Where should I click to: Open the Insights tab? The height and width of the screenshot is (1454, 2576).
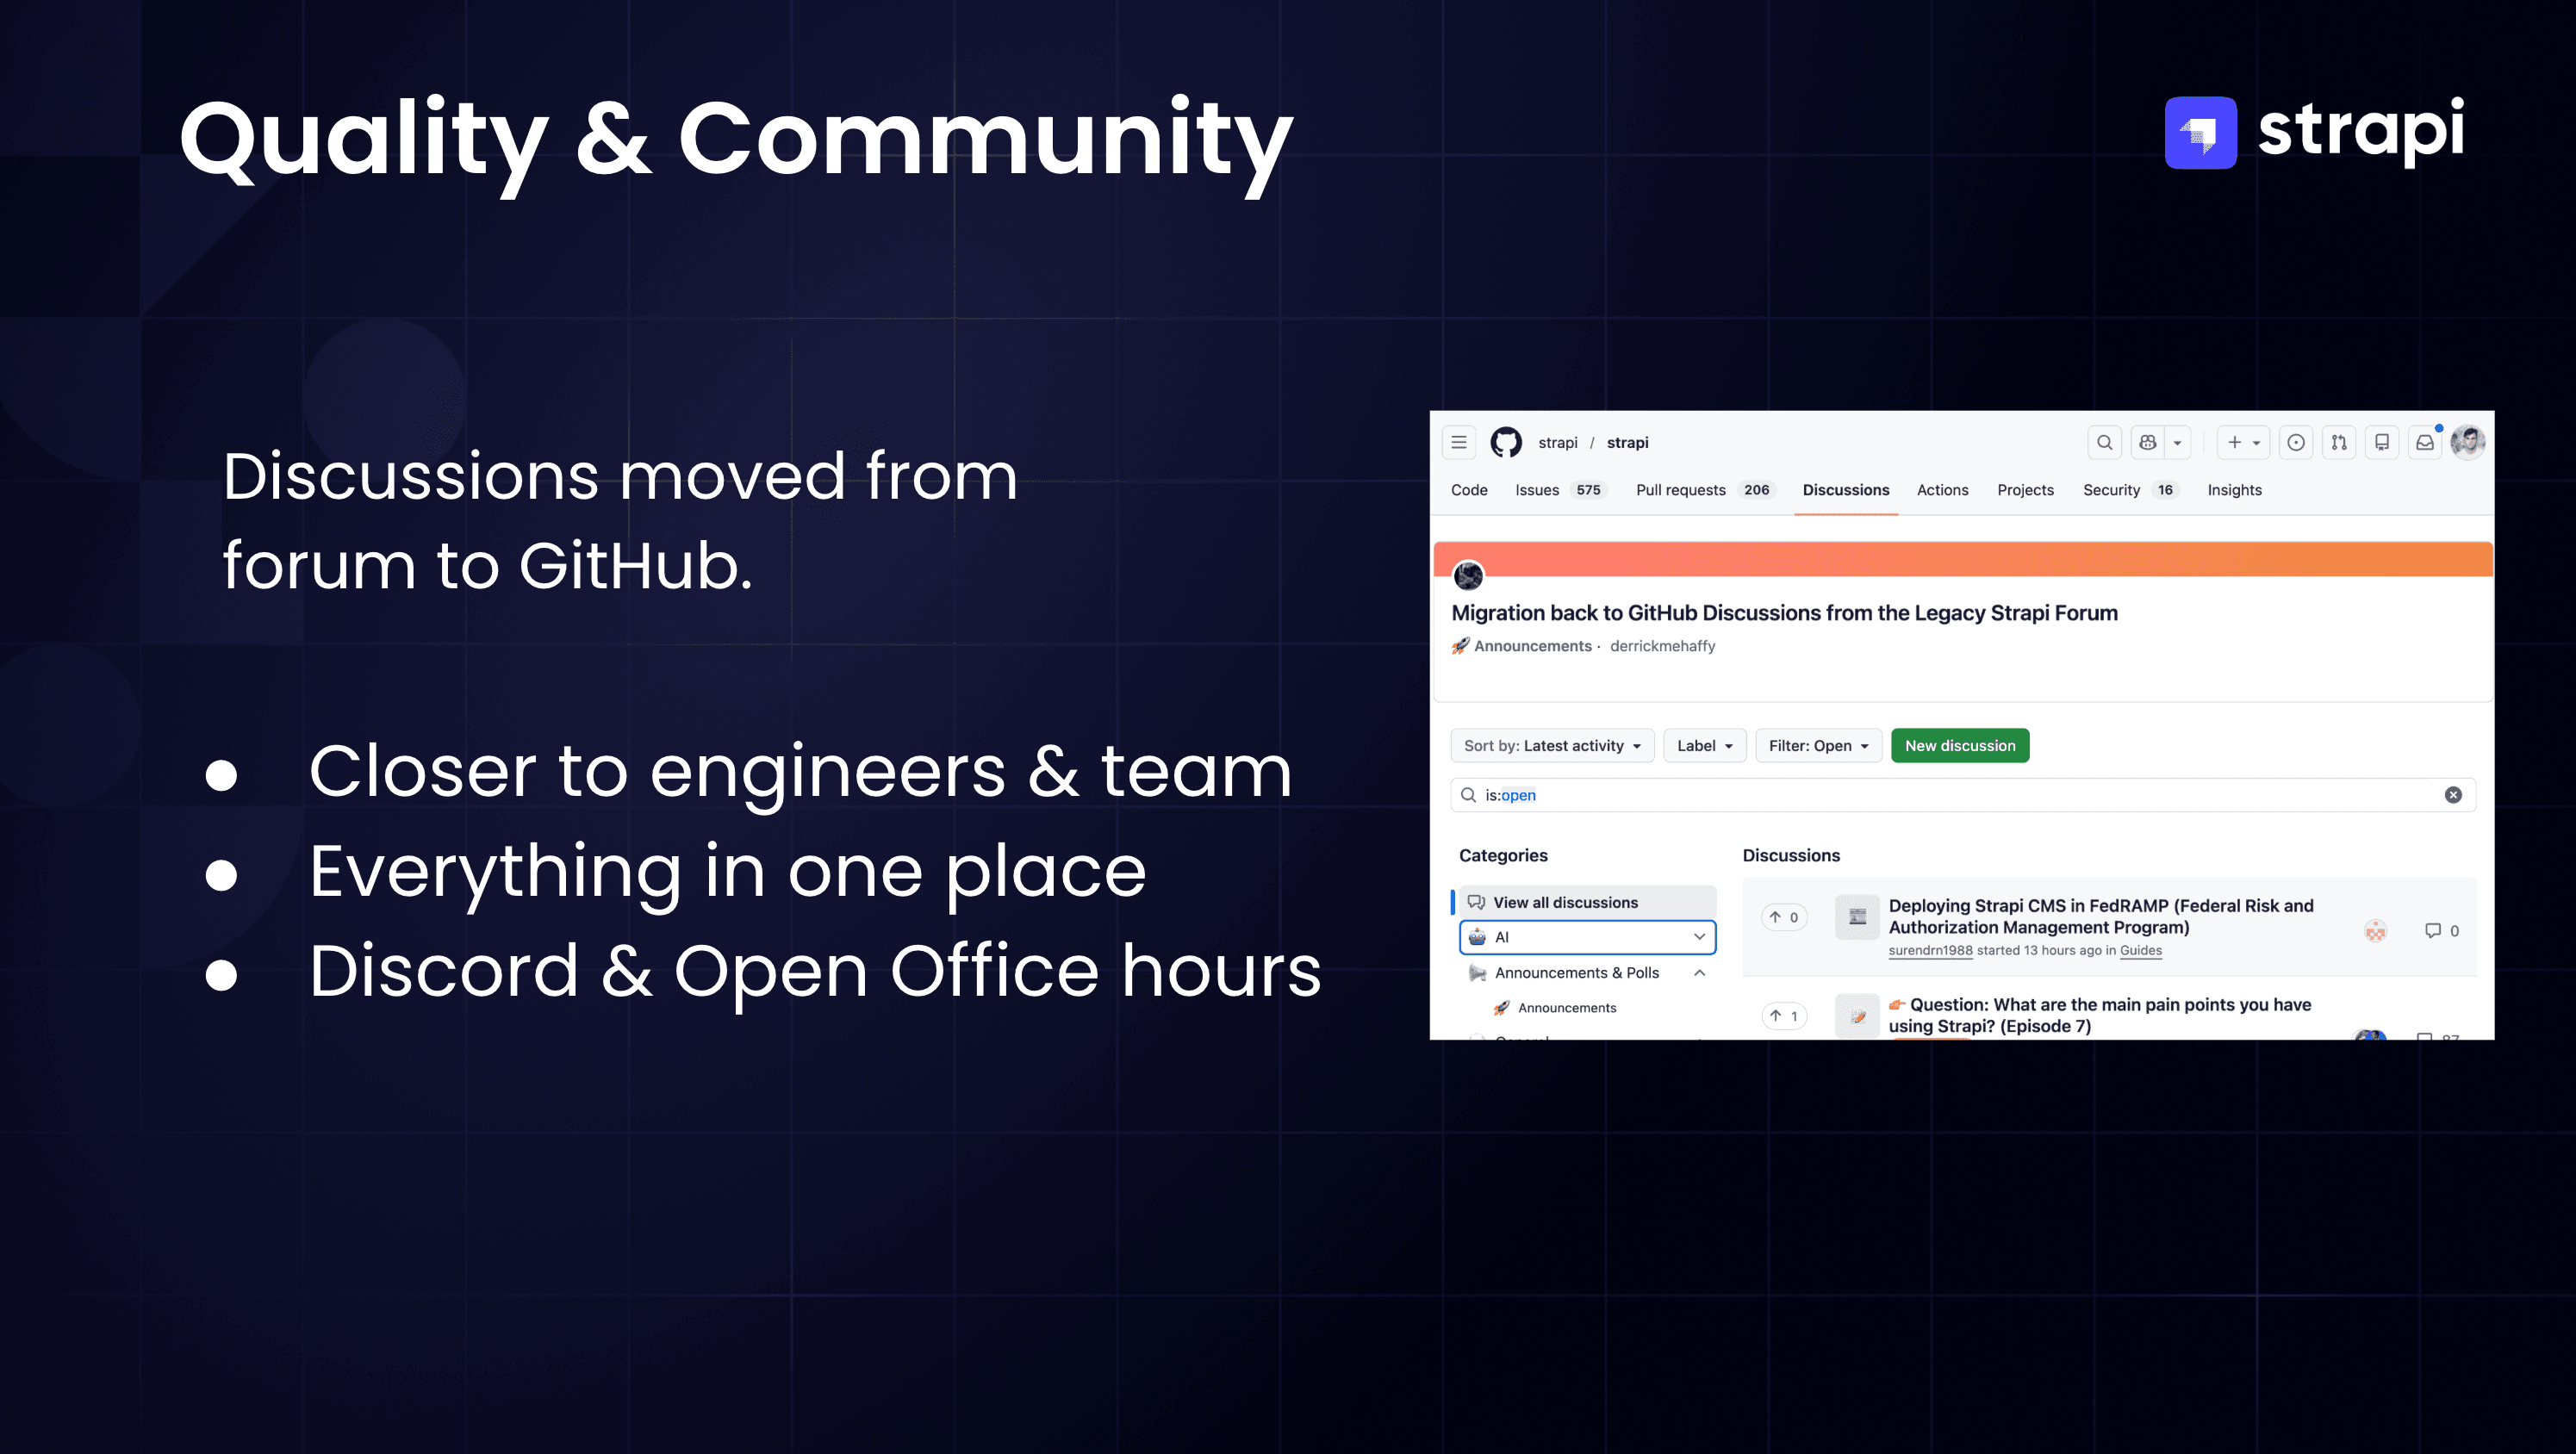(2234, 490)
